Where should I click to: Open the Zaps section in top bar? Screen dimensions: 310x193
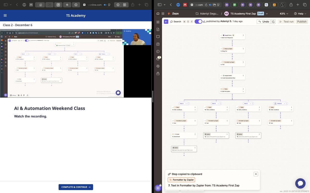point(173,14)
